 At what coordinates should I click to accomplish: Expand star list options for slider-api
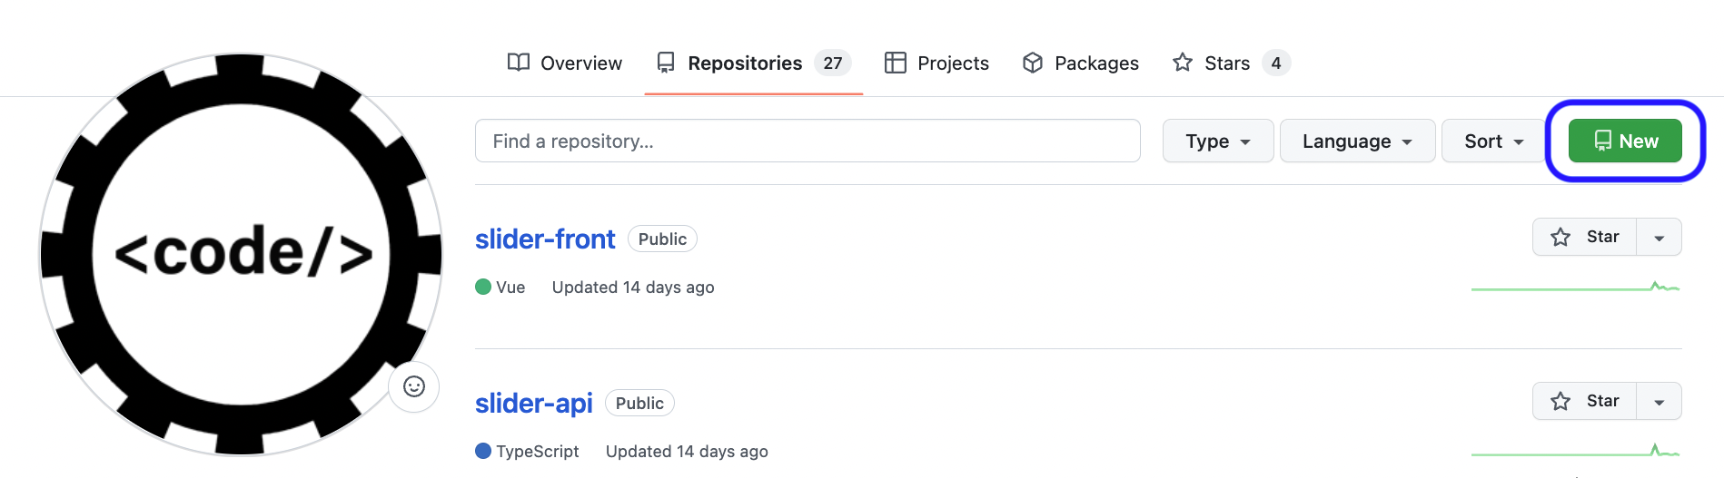1660,402
